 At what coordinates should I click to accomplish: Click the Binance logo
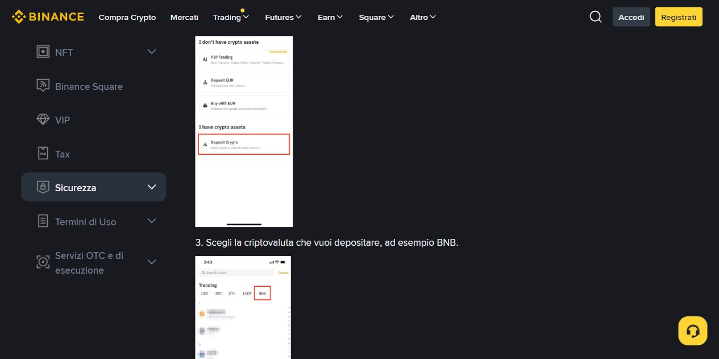48,16
